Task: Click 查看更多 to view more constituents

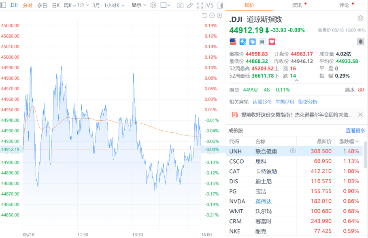Action: click(355, 131)
